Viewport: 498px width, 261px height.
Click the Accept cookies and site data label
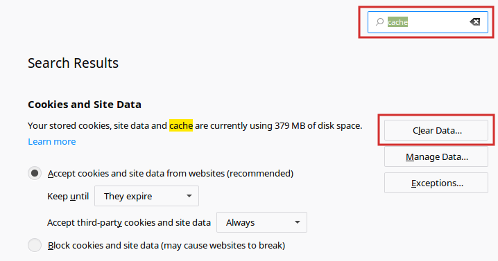coord(171,174)
